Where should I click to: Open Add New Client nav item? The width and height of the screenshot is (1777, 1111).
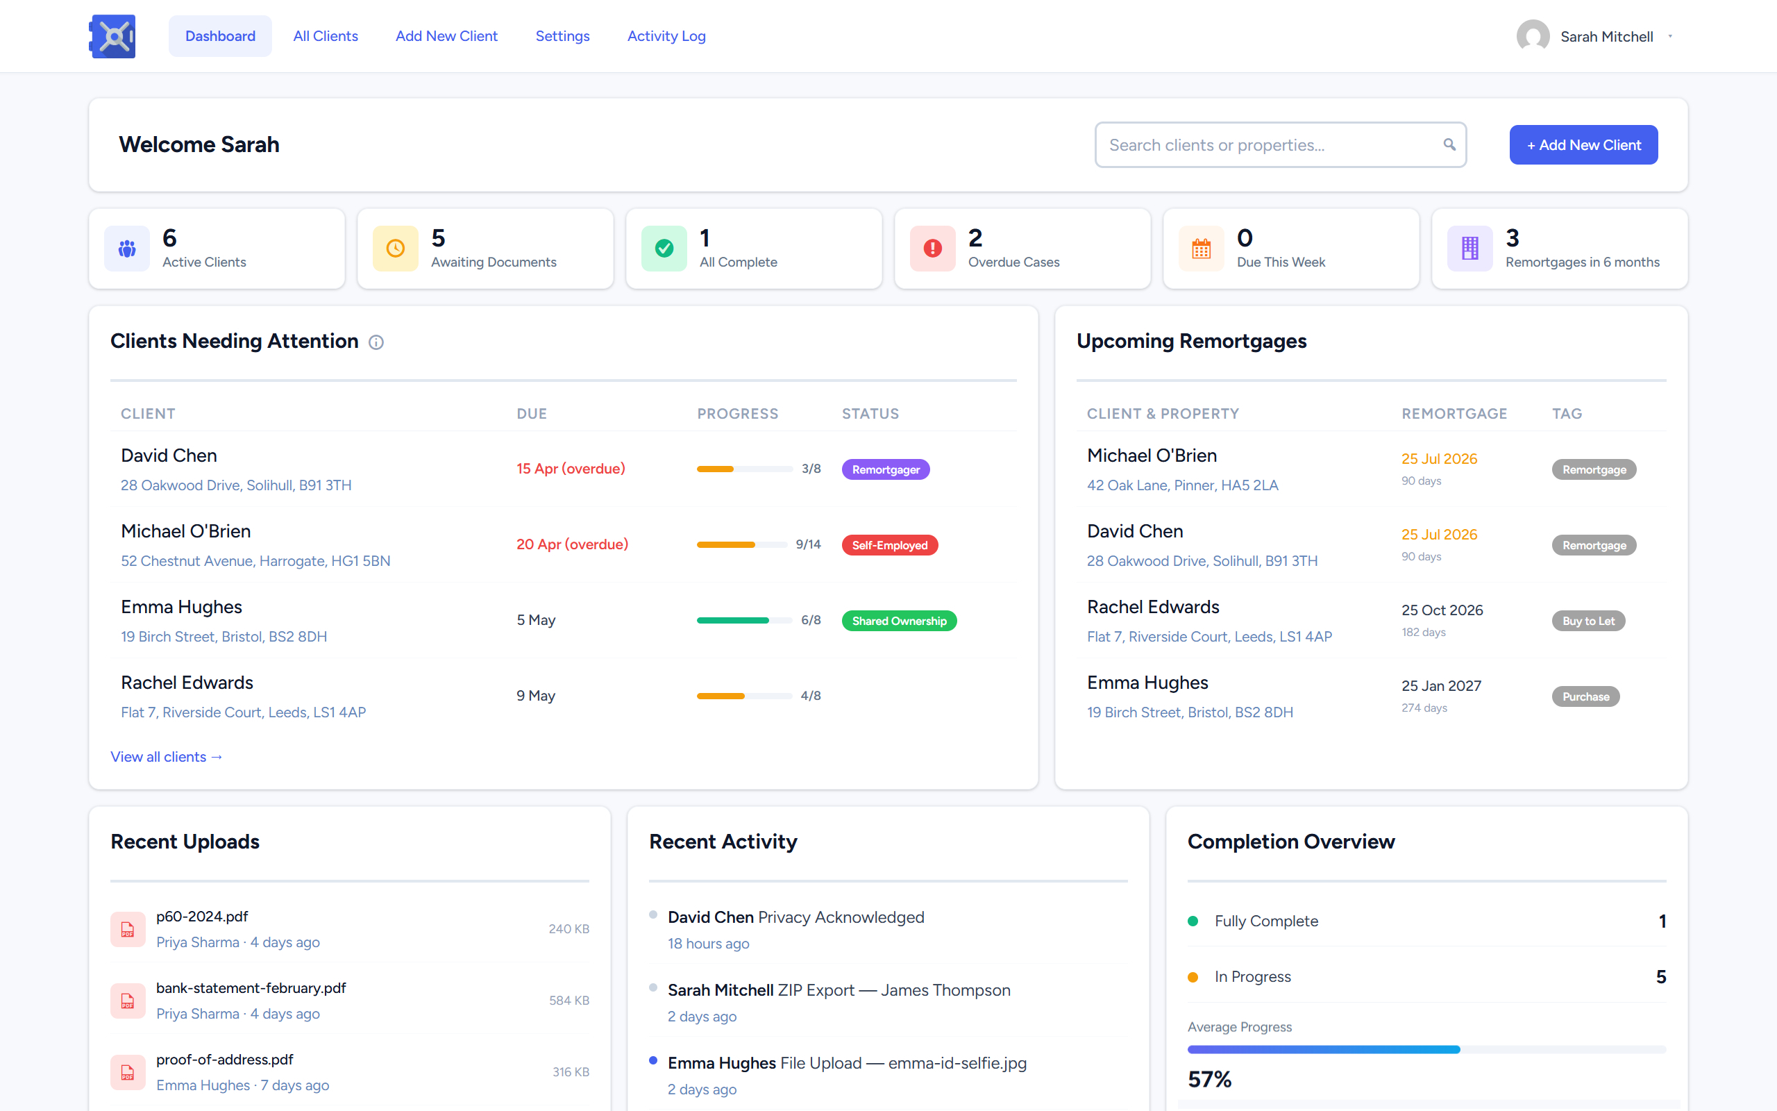446,36
